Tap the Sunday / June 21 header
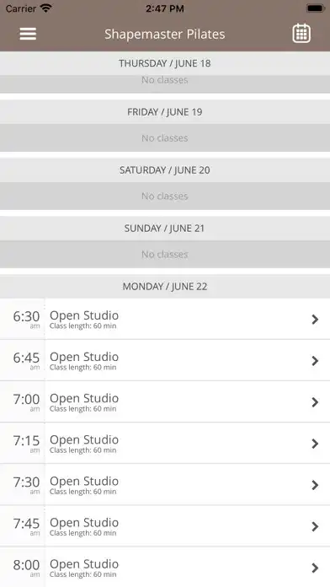330x587 pixels. coord(165,229)
